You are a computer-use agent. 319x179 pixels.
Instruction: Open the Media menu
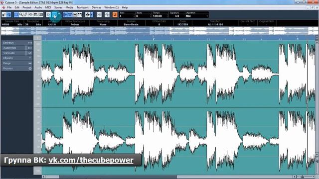[69, 7]
